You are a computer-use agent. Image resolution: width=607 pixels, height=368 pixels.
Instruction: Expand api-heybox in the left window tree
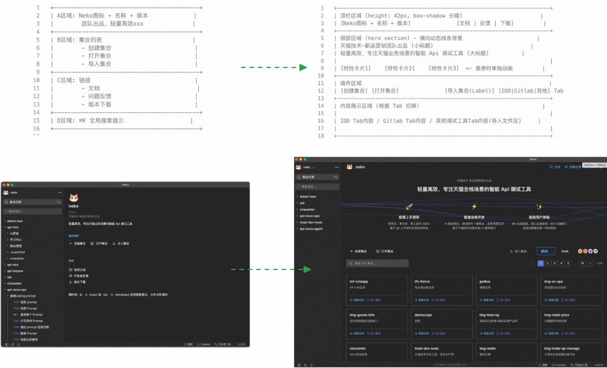click(x=4, y=271)
